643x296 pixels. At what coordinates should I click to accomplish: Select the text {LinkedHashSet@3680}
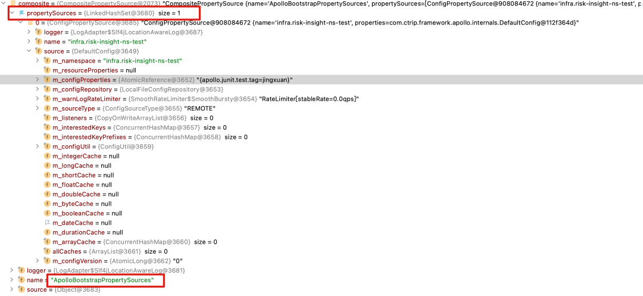[119, 14]
